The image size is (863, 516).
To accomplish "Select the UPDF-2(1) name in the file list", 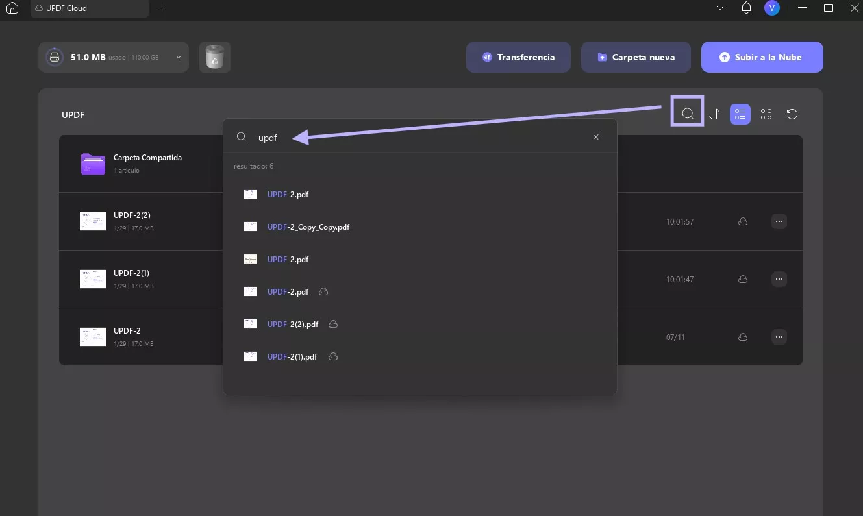I will click(131, 273).
